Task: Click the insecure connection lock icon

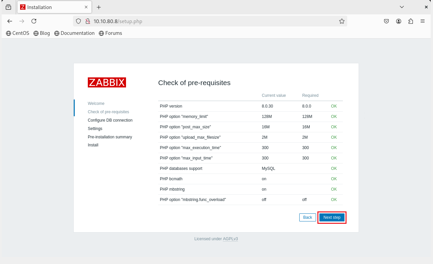Action: click(87, 21)
